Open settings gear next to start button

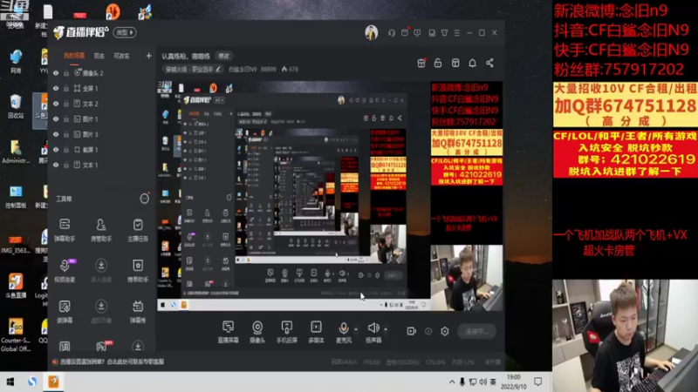tap(445, 331)
